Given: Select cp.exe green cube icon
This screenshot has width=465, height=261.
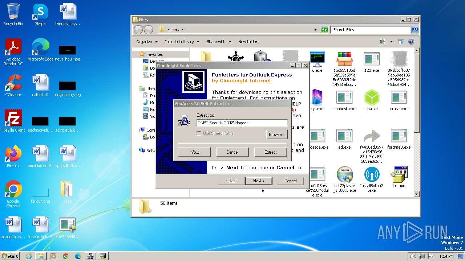Looking at the screenshot, I should (x=372, y=100).
